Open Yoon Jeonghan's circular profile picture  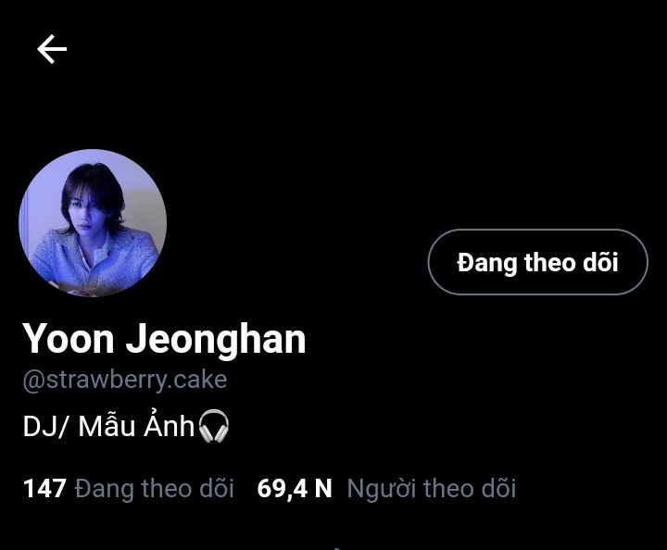click(x=93, y=223)
